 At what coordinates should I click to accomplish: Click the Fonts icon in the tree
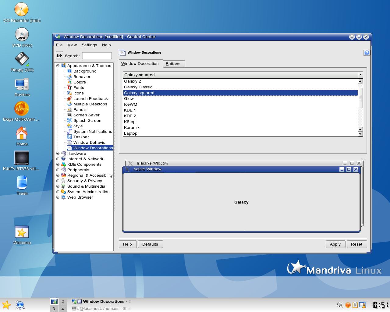click(69, 87)
